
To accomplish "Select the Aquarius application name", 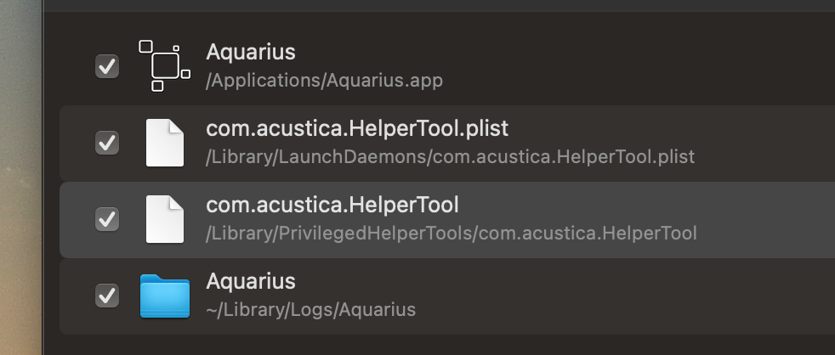I will tap(251, 52).
